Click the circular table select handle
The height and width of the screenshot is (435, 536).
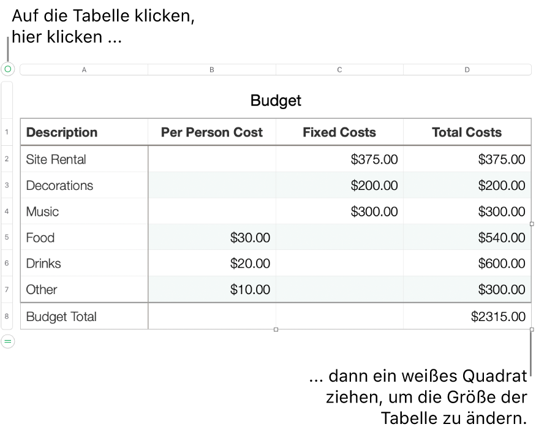click(x=7, y=69)
